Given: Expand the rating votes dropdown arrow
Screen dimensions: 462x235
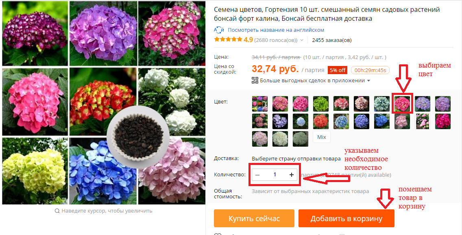Looking at the screenshot, I should pos(301,40).
